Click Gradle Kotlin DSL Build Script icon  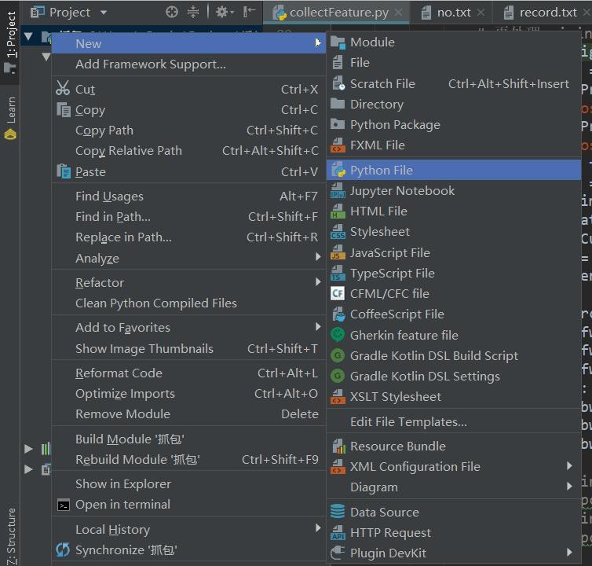tap(338, 355)
